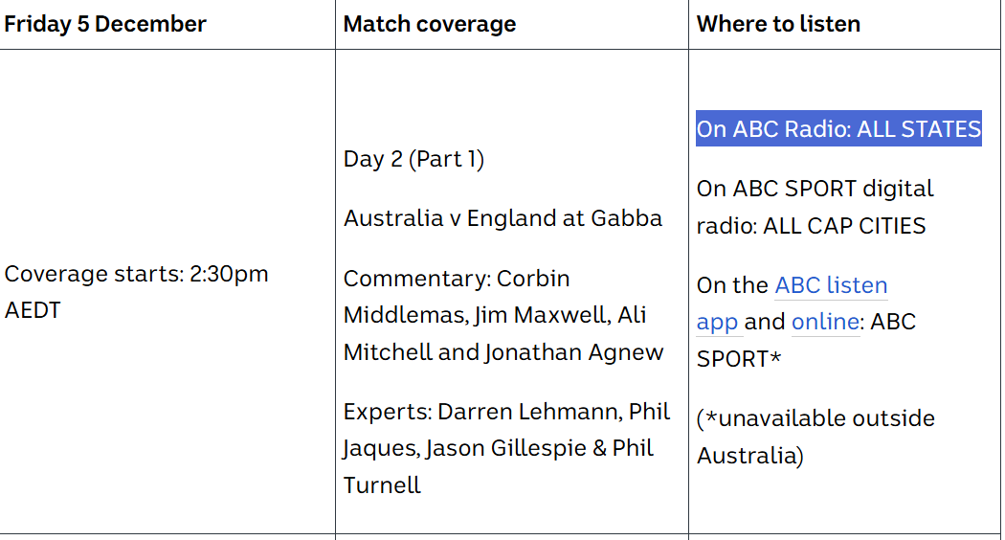This screenshot has height=540, width=1005.
Task: Click the highlighted 'On ABC Radio: ALL STATES' text
Action: 838,129
